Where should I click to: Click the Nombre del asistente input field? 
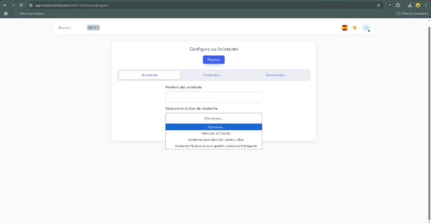[x=213, y=97]
